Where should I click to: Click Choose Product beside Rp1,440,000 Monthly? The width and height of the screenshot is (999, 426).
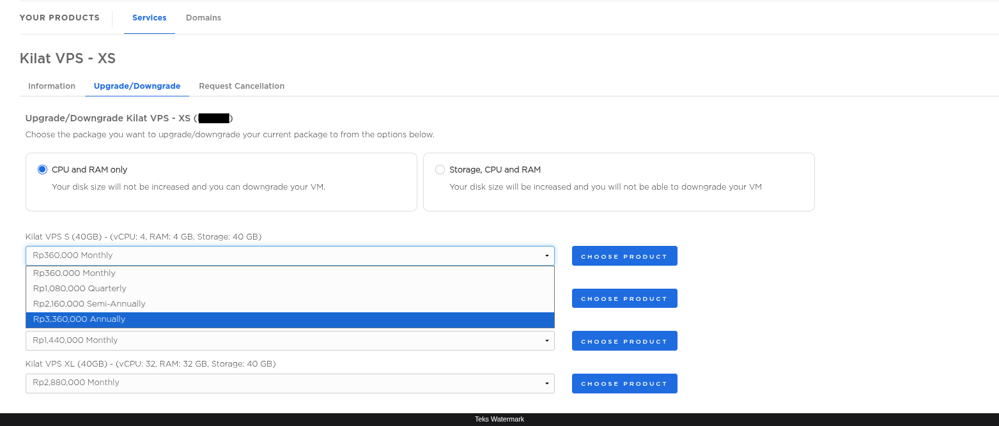[624, 341]
